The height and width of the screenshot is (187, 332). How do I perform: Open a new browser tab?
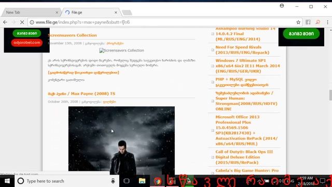pos(127,12)
